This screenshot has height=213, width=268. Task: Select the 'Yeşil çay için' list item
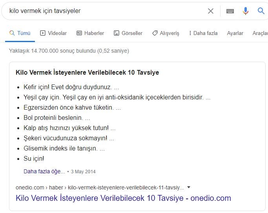point(117,97)
